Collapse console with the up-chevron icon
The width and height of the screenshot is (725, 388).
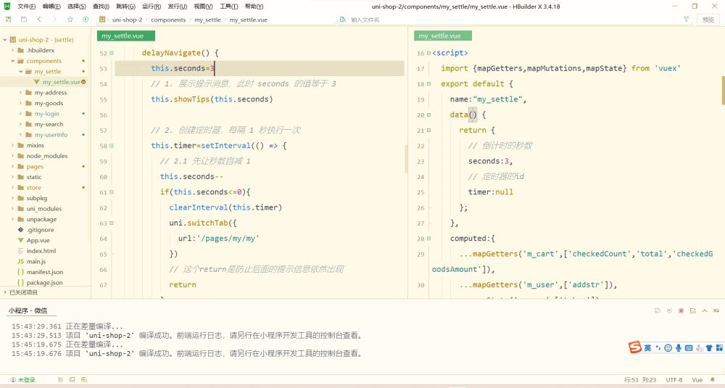tap(704, 311)
